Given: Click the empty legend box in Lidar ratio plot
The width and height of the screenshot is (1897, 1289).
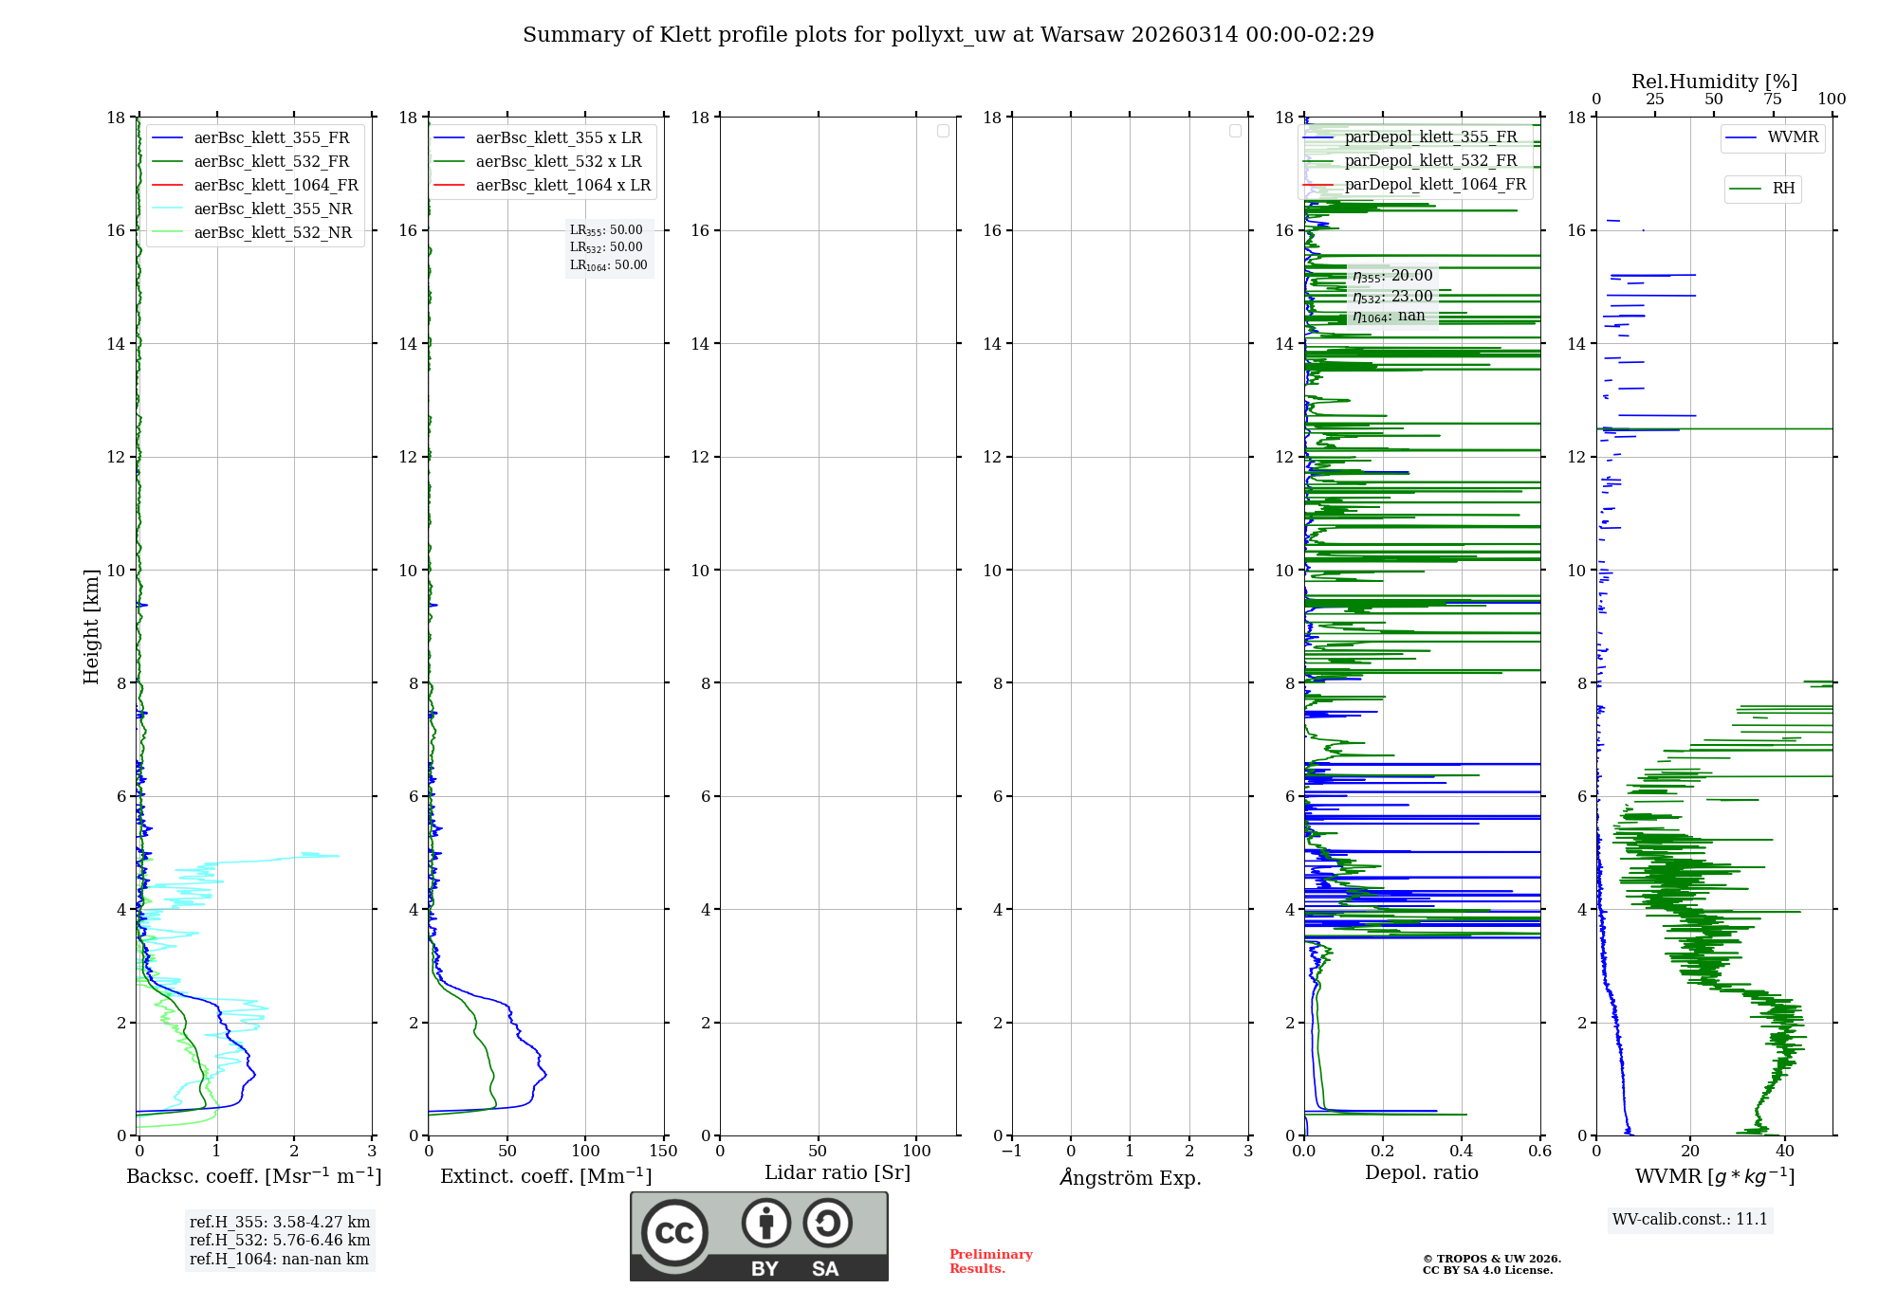Looking at the screenshot, I should coord(943,131).
